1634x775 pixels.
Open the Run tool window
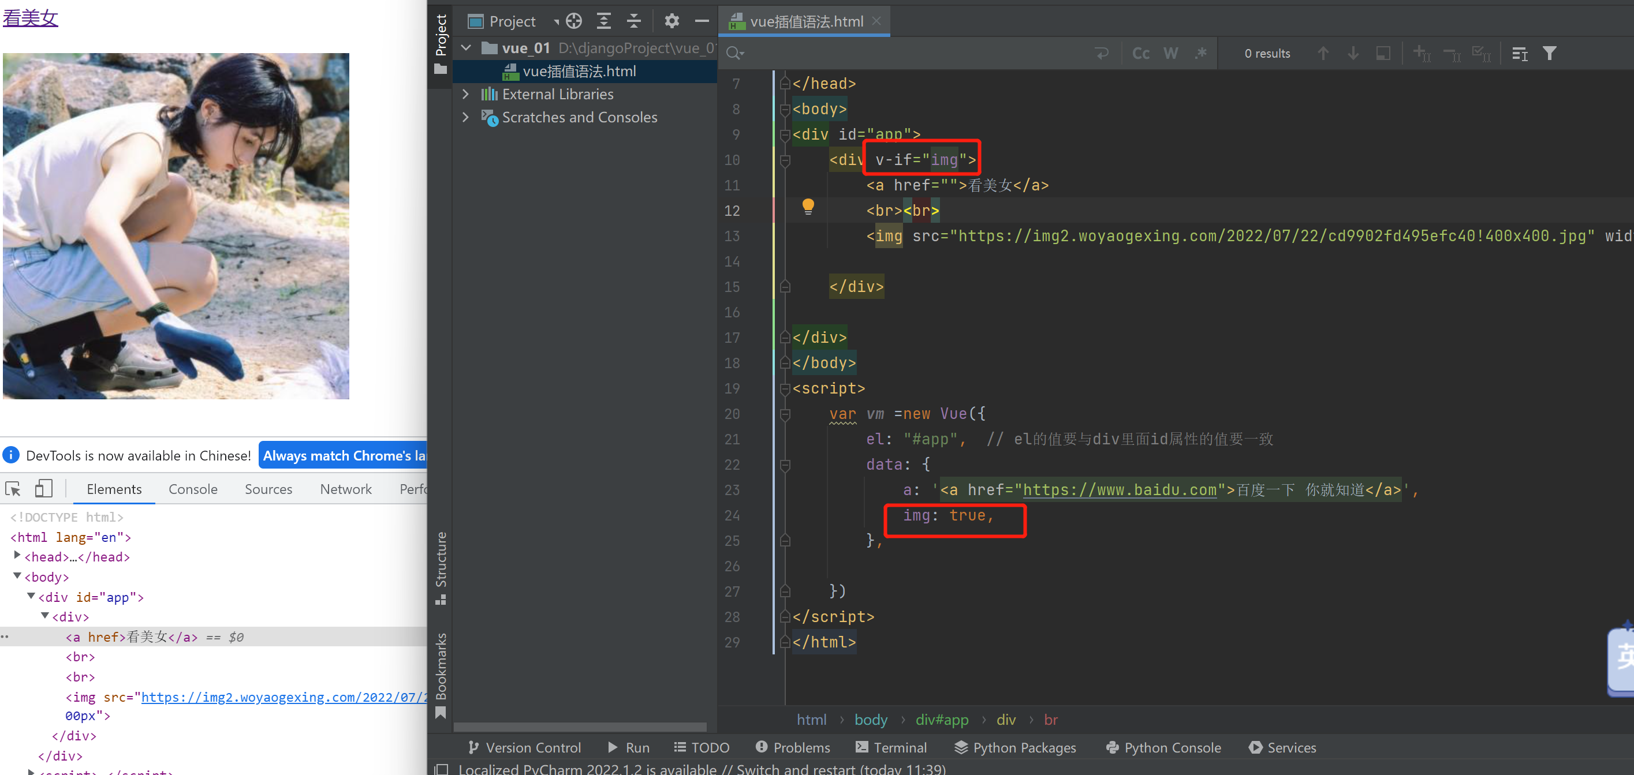click(x=629, y=747)
